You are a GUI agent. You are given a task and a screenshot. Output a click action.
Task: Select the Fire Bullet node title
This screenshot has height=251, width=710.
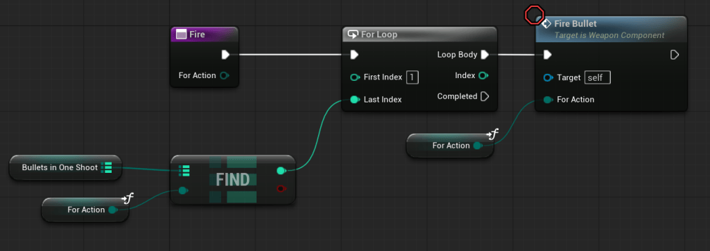pos(575,24)
